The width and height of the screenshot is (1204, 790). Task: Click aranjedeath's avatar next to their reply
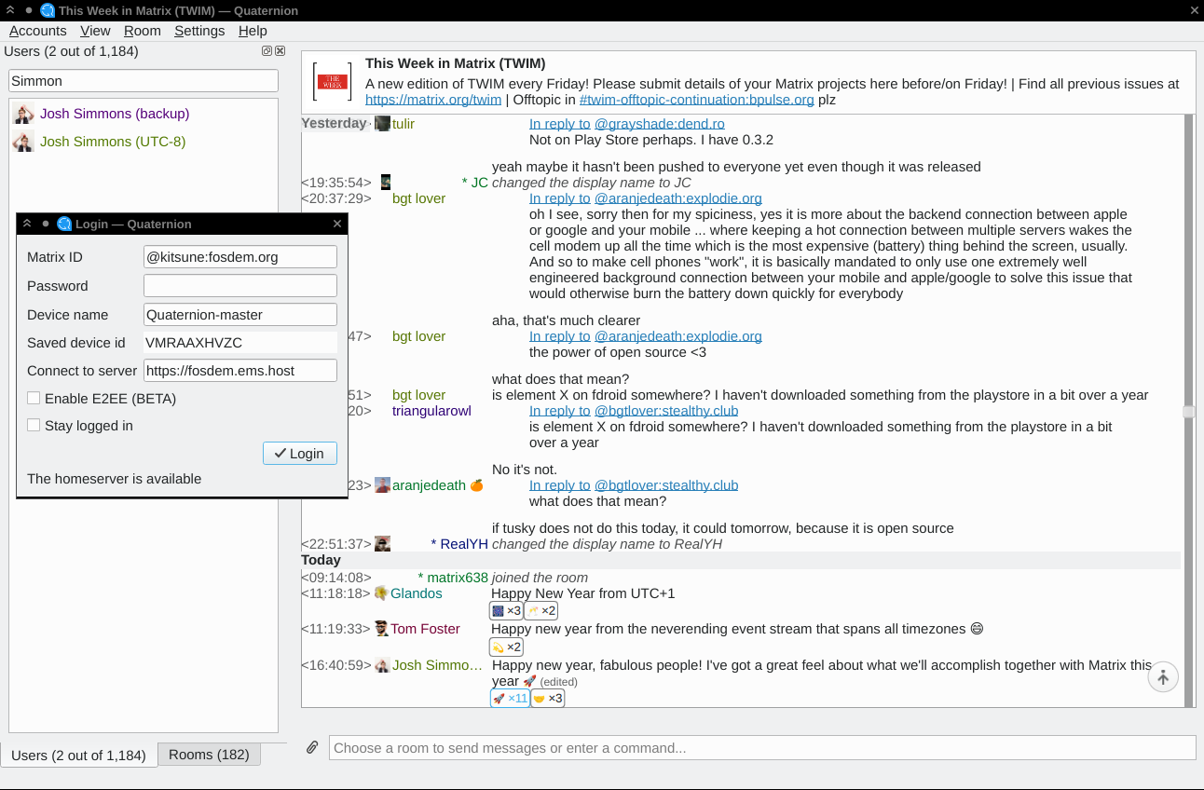click(x=382, y=484)
